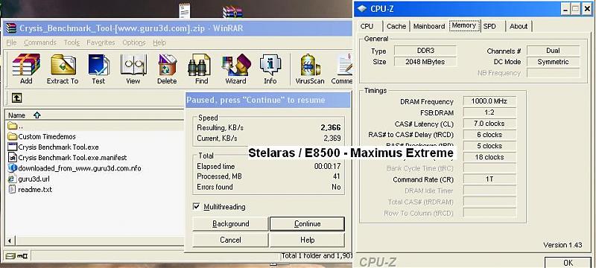This screenshot has height=268, width=596.
Task: Click the OK button in CPU-Z
Action: pos(568,262)
